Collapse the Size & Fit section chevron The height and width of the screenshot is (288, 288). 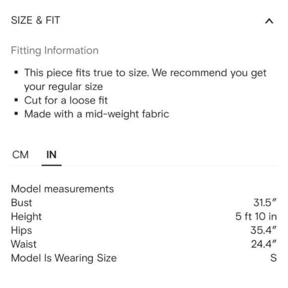point(269,21)
